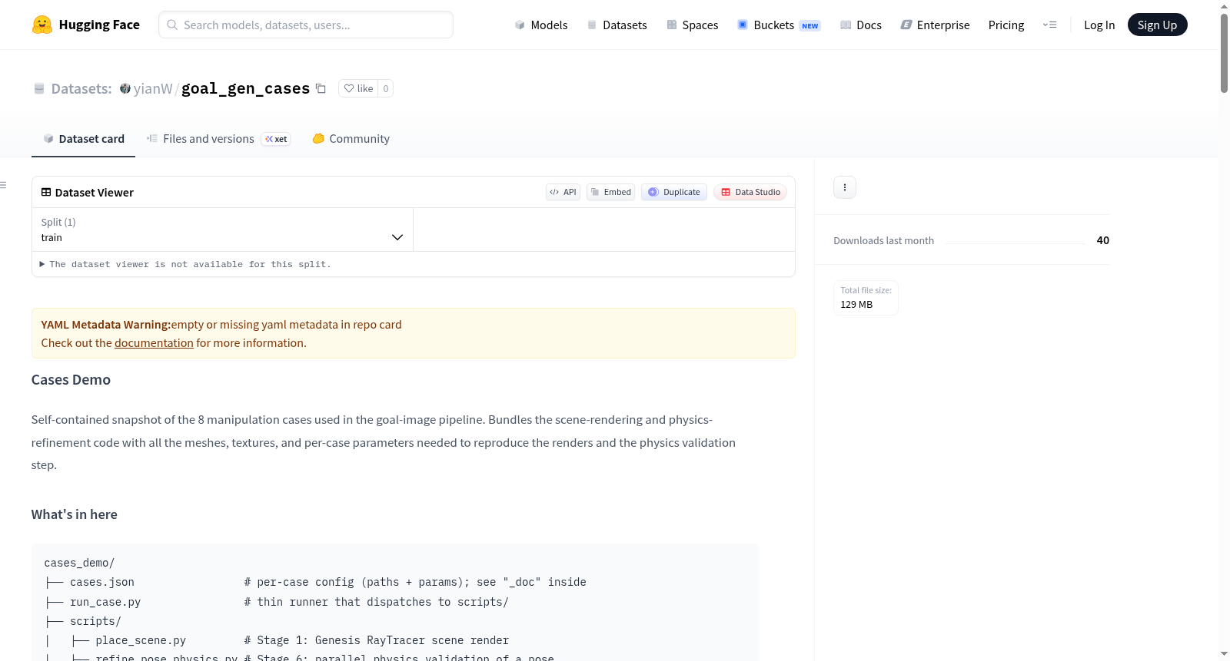The width and height of the screenshot is (1230, 661).
Task: Click the downloads count '40'
Action: 1103,240
